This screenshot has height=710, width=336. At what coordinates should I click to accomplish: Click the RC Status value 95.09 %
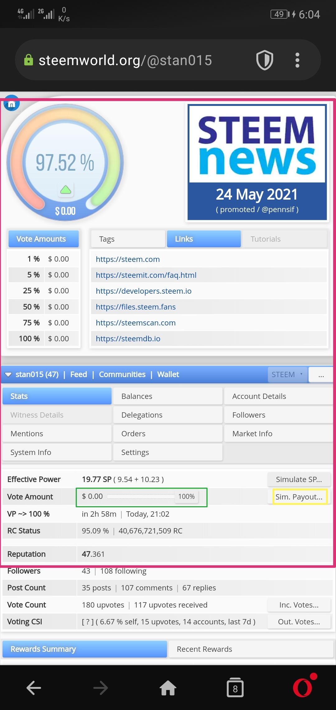(x=95, y=531)
